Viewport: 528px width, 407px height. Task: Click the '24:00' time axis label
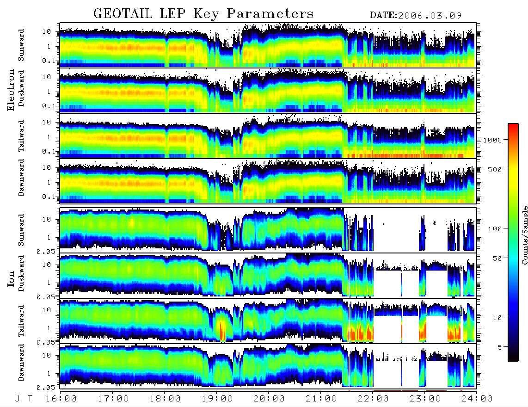click(x=477, y=399)
